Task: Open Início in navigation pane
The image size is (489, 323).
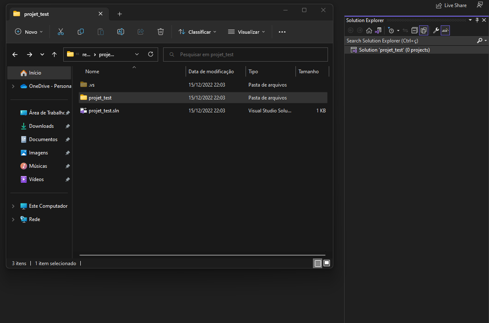Action: tap(40, 73)
